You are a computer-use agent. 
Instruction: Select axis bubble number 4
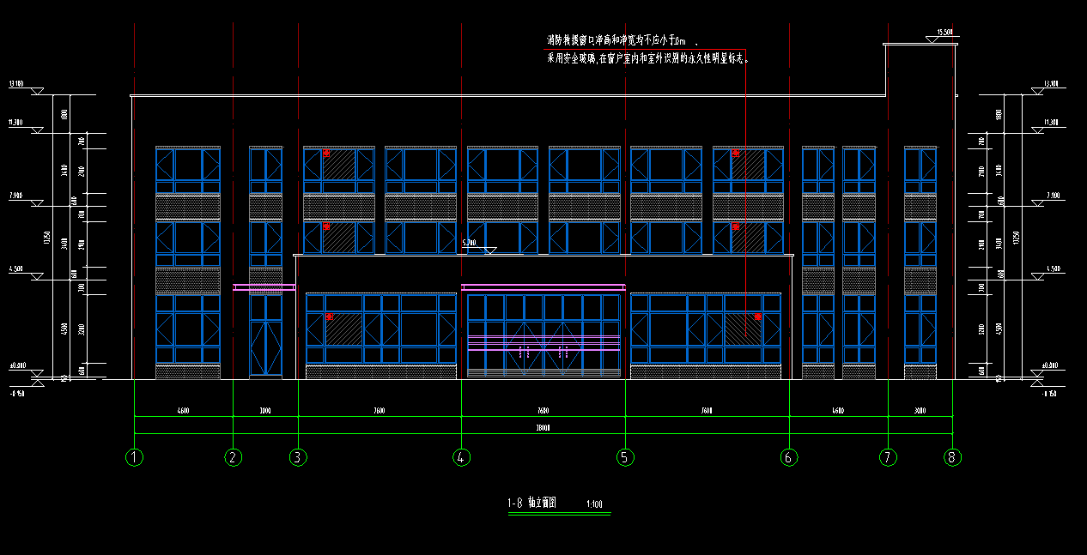(461, 457)
